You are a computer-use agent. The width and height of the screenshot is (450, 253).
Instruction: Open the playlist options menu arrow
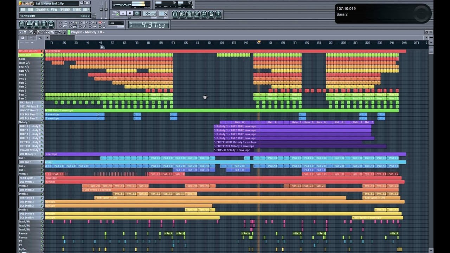point(21,32)
